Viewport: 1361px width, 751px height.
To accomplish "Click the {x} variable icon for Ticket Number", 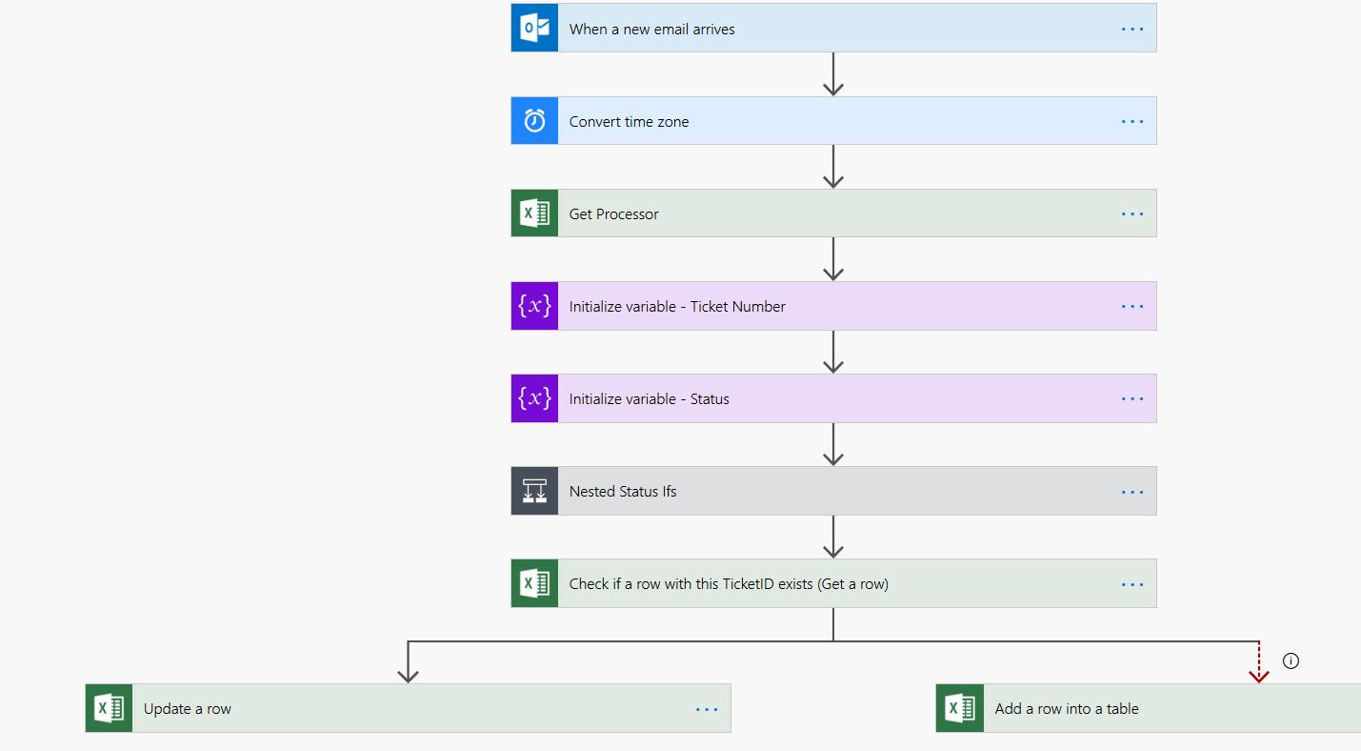I will click(534, 305).
